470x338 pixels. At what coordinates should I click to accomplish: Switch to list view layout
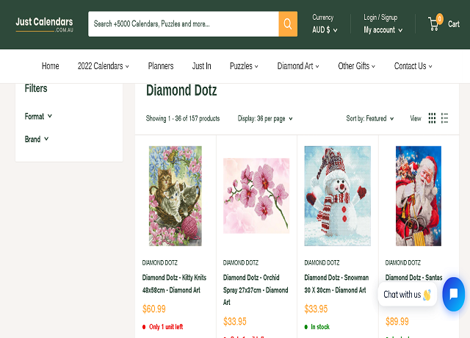coord(445,118)
